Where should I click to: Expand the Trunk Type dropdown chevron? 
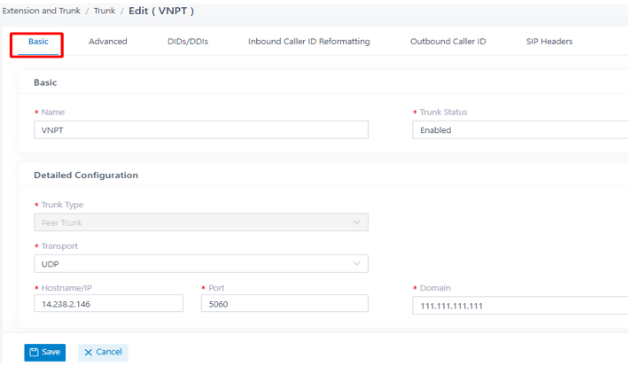[356, 222]
